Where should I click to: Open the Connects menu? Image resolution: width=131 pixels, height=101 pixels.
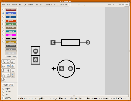point(48,5)
